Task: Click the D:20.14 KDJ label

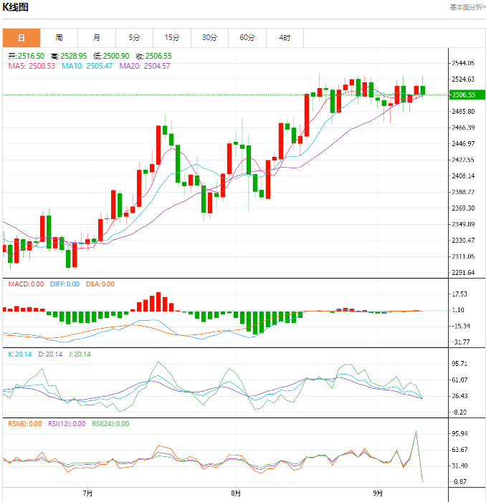Action: click(x=50, y=354)
